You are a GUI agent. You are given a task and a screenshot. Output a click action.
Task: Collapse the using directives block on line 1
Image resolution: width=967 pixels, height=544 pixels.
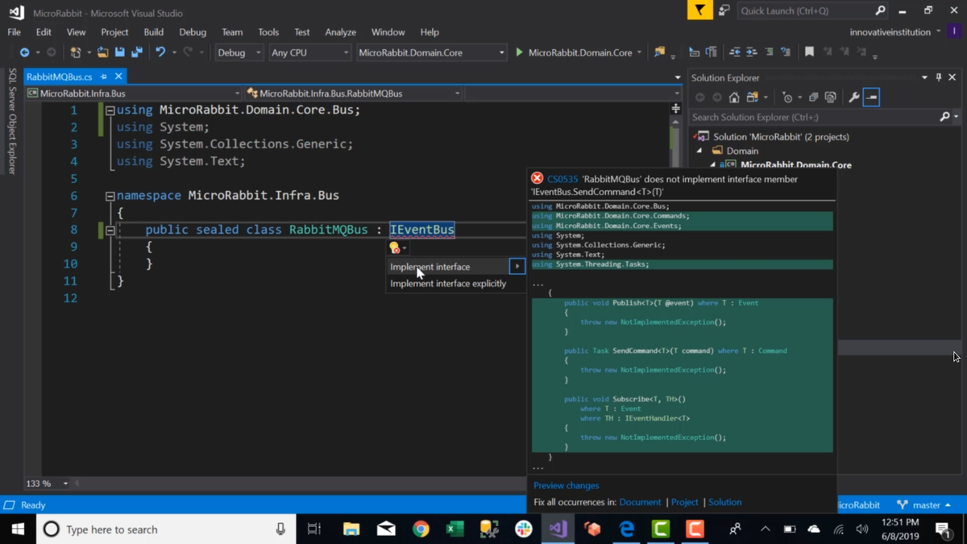coord(110,110)
